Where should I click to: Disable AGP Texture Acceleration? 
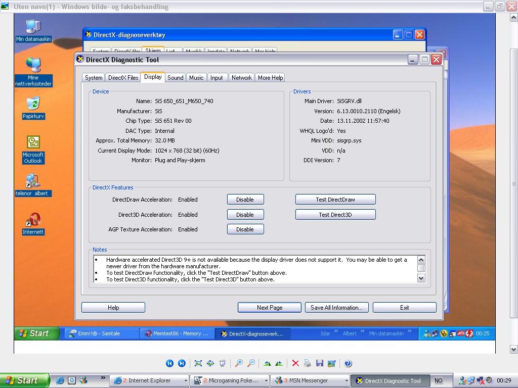tap(245, 229)
